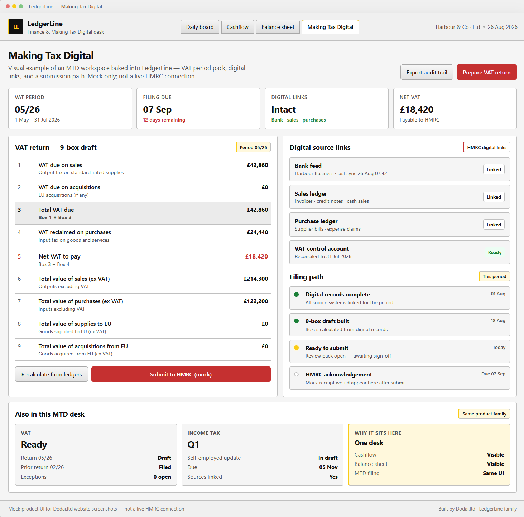
Task: Click the This period badge
Action: pos(494,276)
